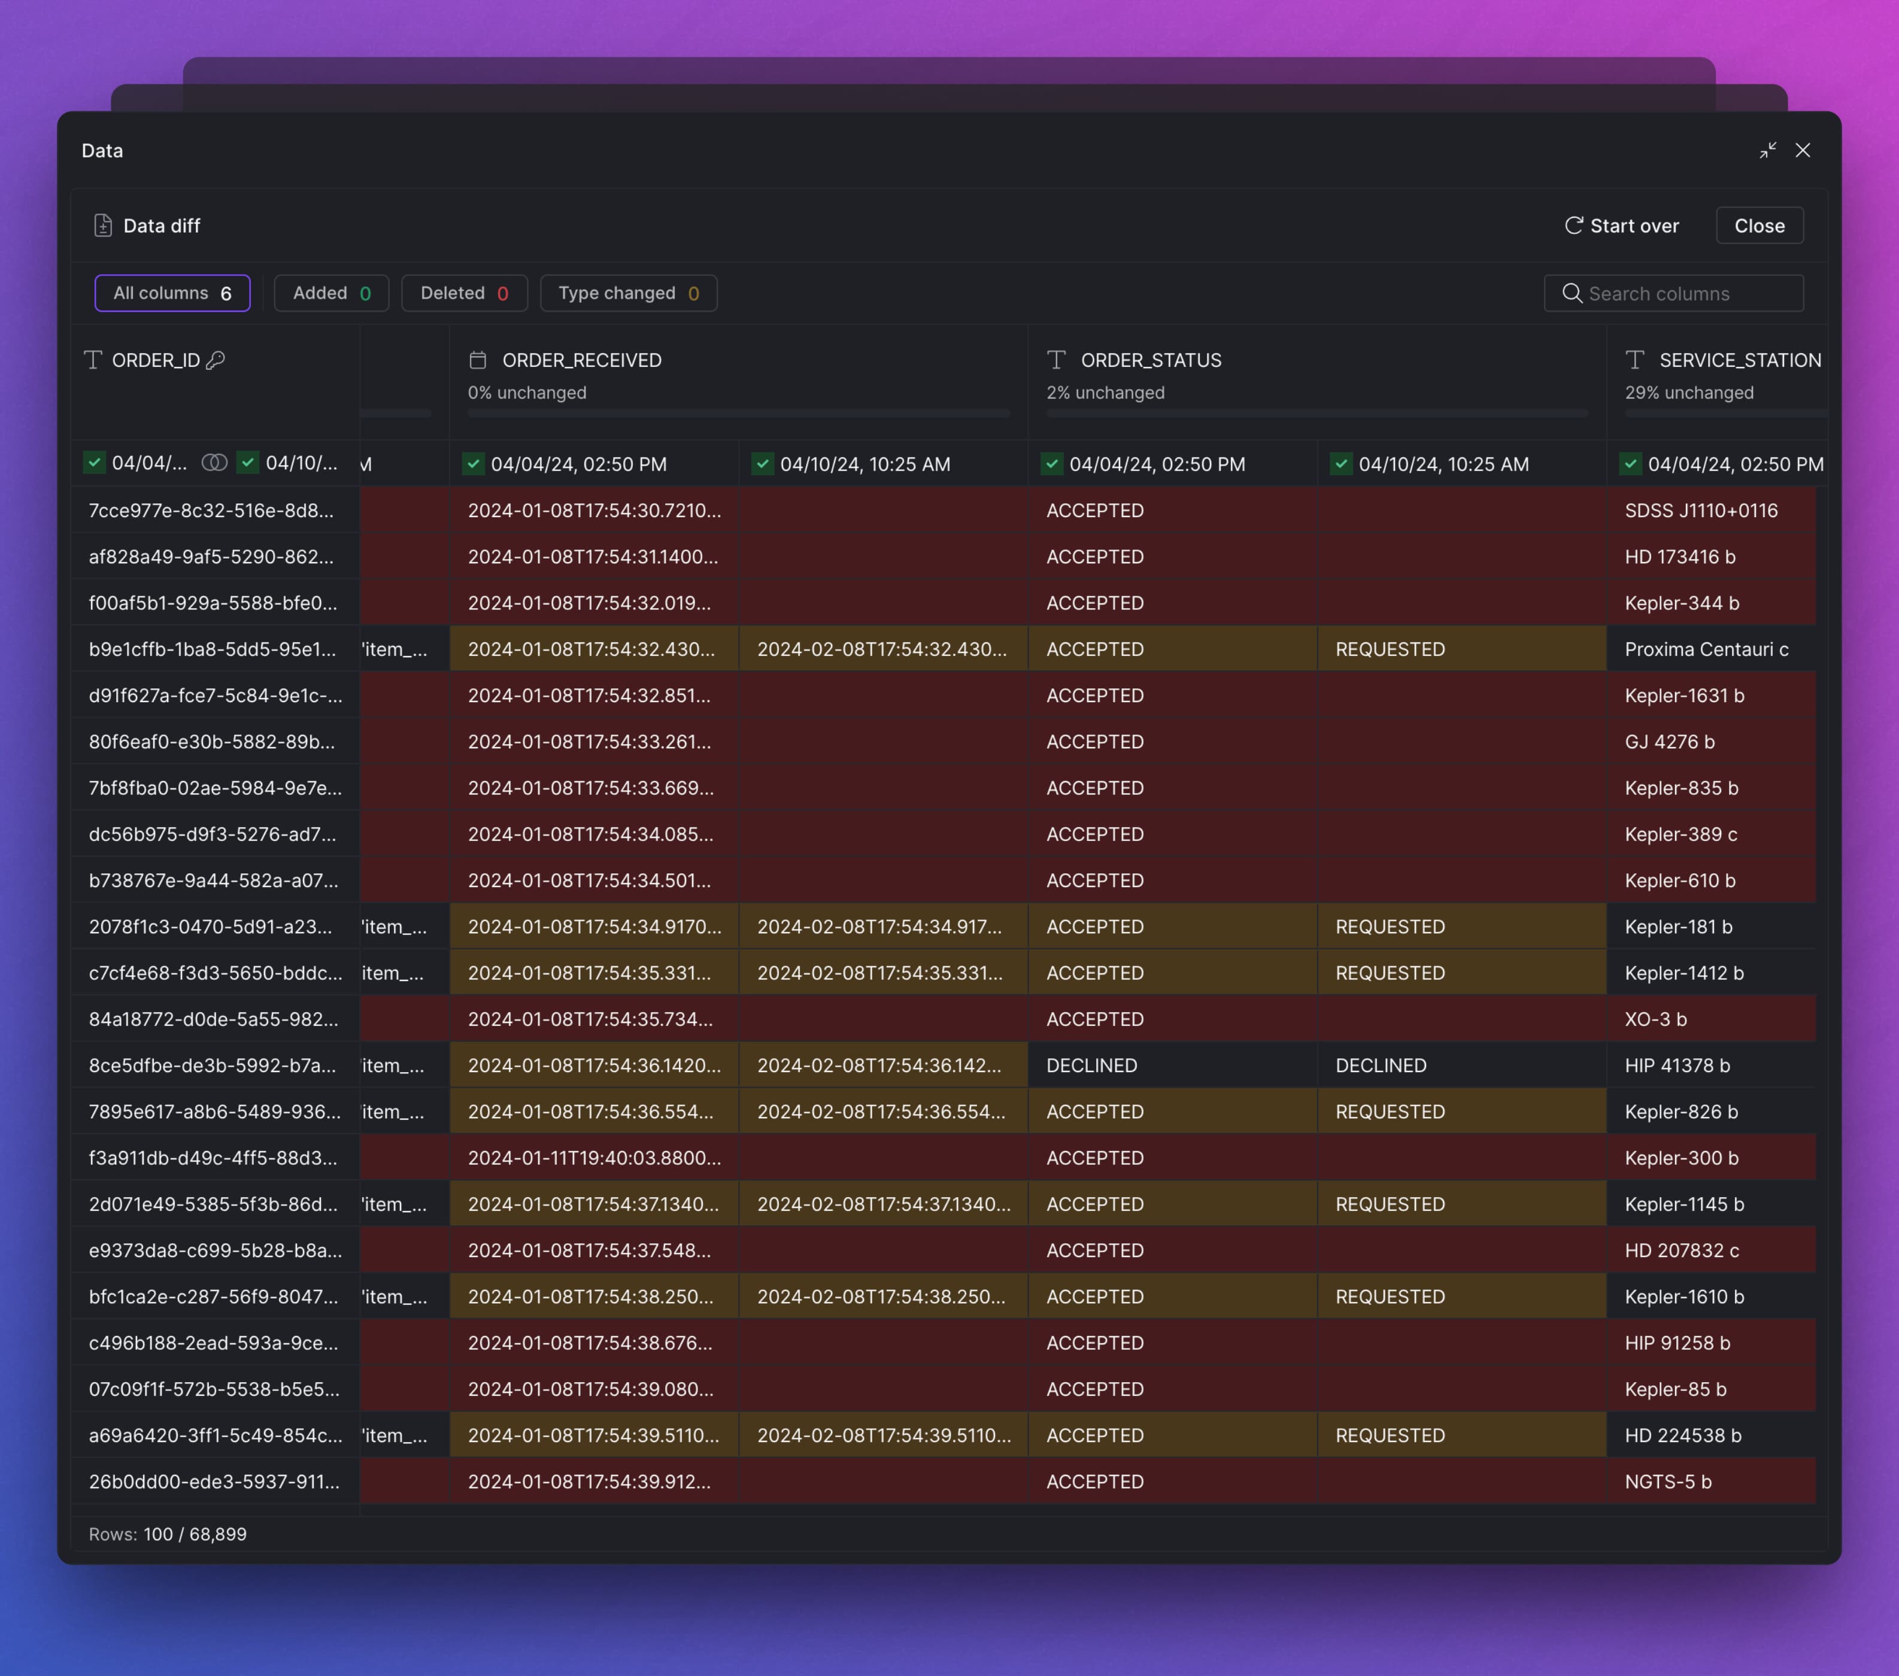Click the text type icon on ORDER_STATUS
Viewport: 1899px width, 1676px height.
click(1056, 360)
